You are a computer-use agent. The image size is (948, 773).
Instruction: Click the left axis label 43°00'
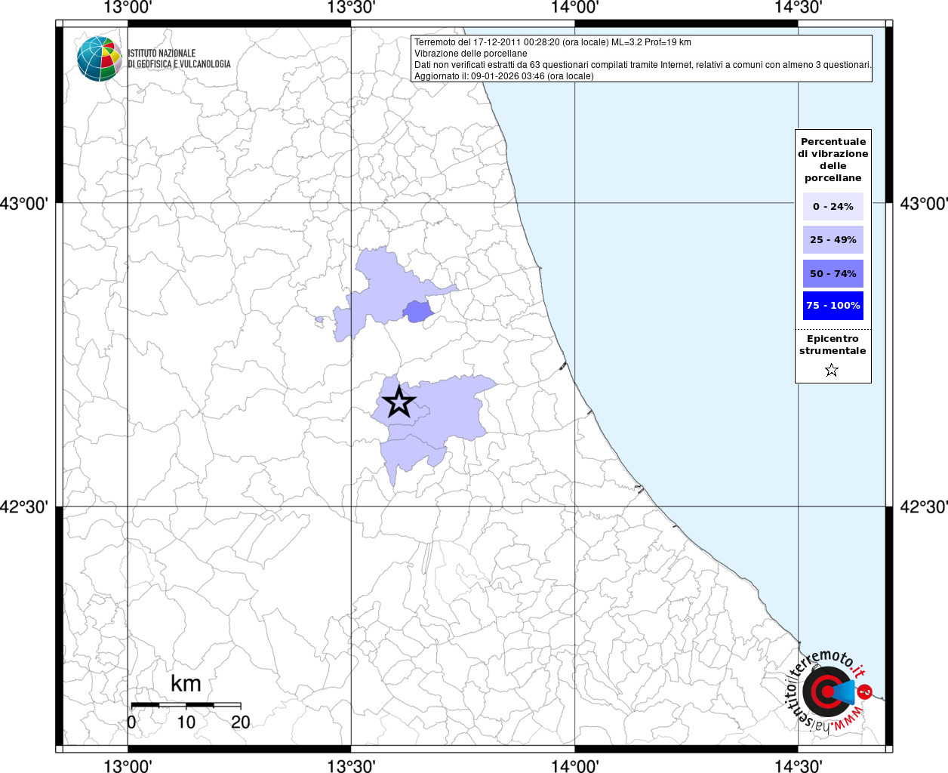(24, 203)
